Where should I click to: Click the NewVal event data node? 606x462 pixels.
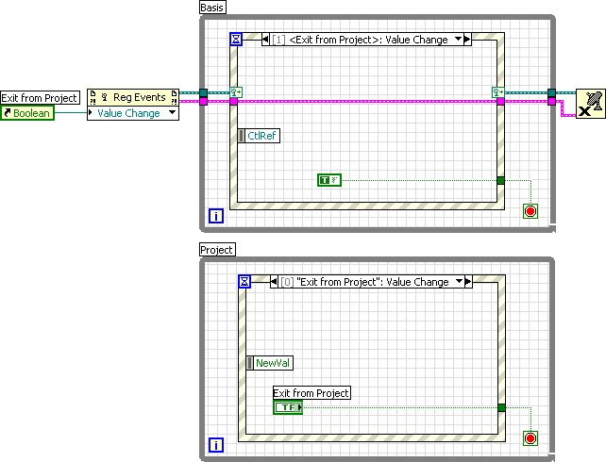tap(269, 363)
